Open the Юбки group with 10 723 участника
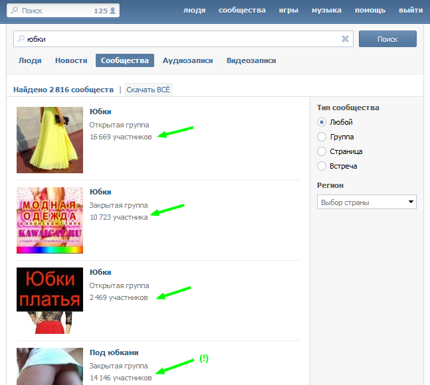The image size is (430, 385). pos(100,192)
